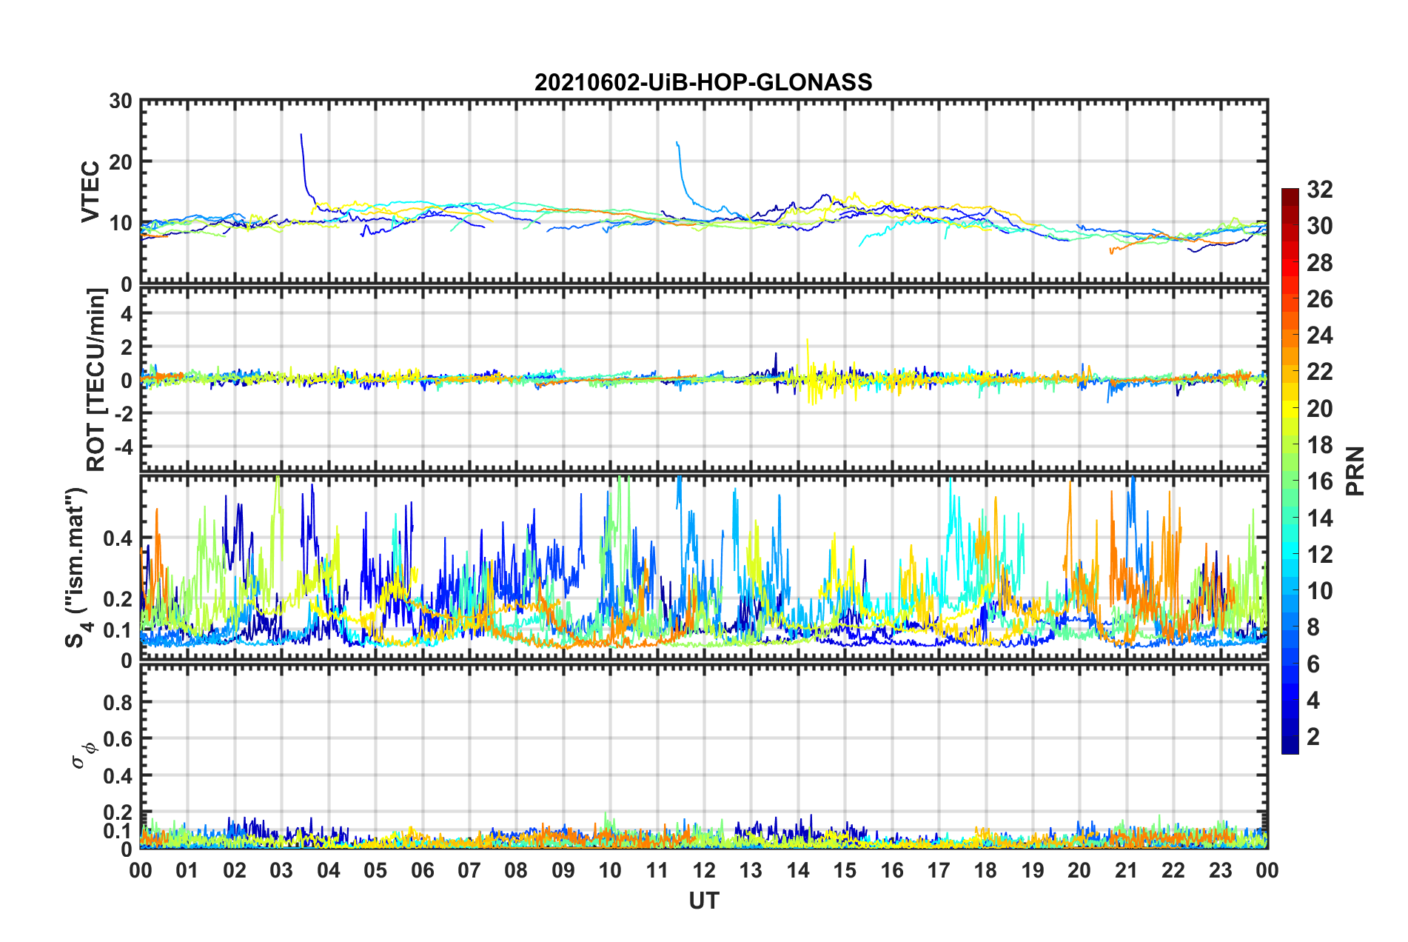This screenshot has width=1408, height=942.
Task: Click the colorbar tick label 32
Action: pyautogui.click(x=1320, y=190)
